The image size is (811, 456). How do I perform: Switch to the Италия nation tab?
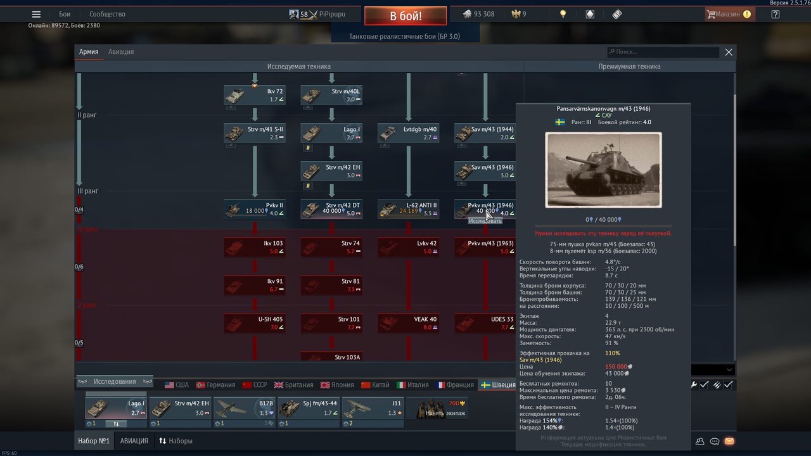pos(412,384)
